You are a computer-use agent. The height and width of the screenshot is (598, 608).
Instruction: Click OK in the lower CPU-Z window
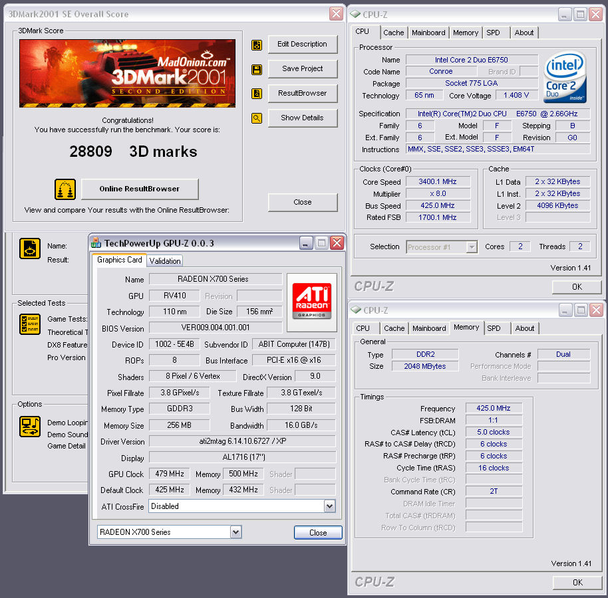[577, 583]
